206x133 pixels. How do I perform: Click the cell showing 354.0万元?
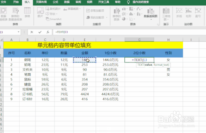click(x=110, y=80)
